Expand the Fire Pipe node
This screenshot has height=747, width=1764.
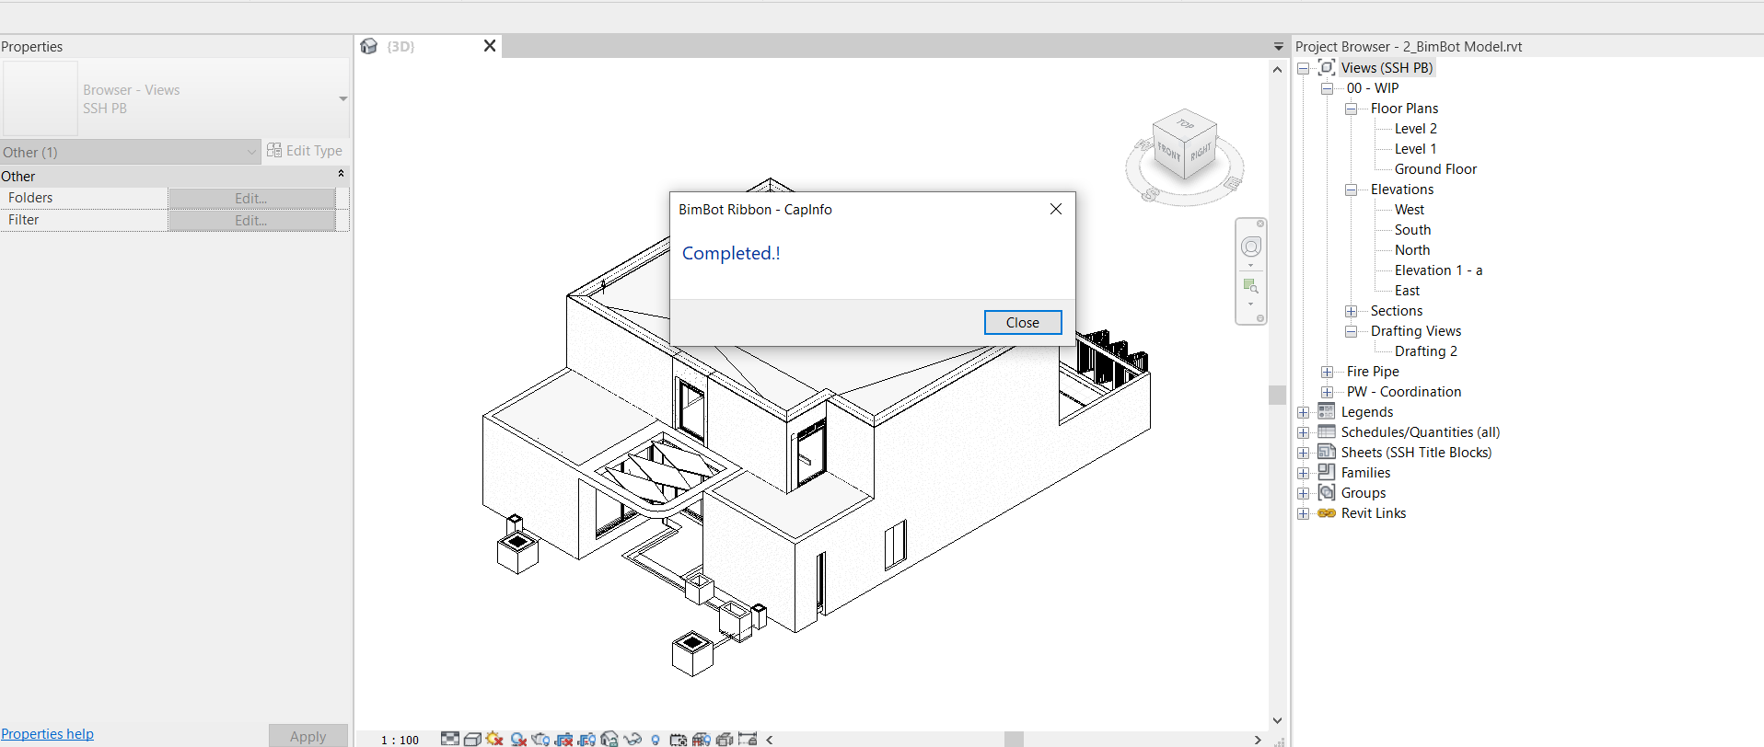pyautogui.click(x=1328, y=372)
